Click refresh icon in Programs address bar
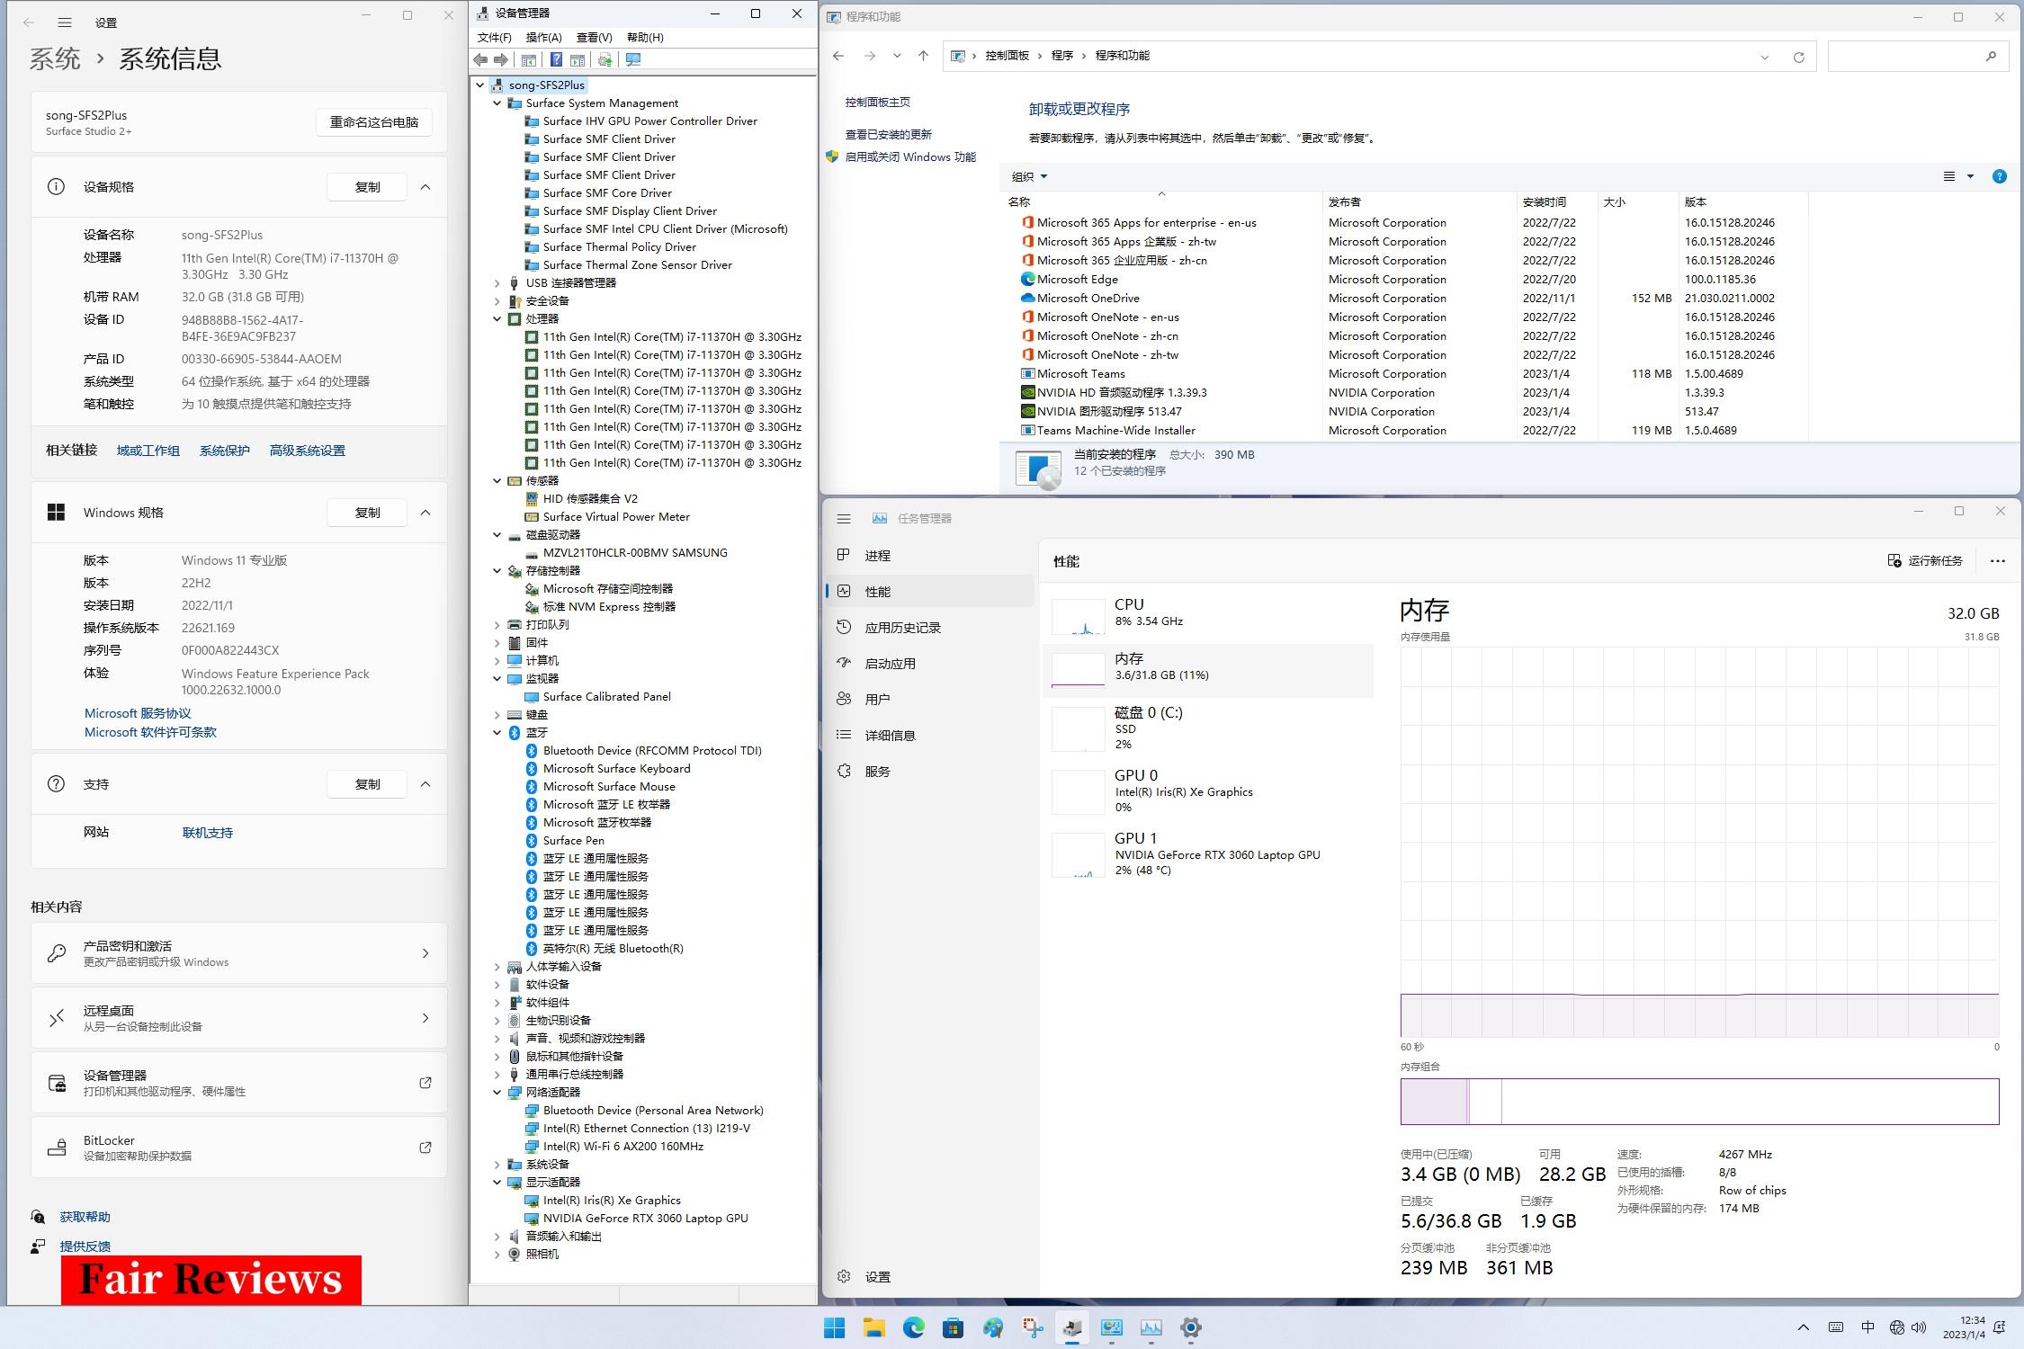Image resolution: width=2024 pixels, height=1349 pixels. [x=1798, y=57]
